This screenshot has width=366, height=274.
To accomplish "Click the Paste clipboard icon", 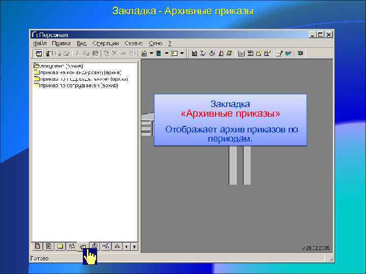I will point(96,54).
